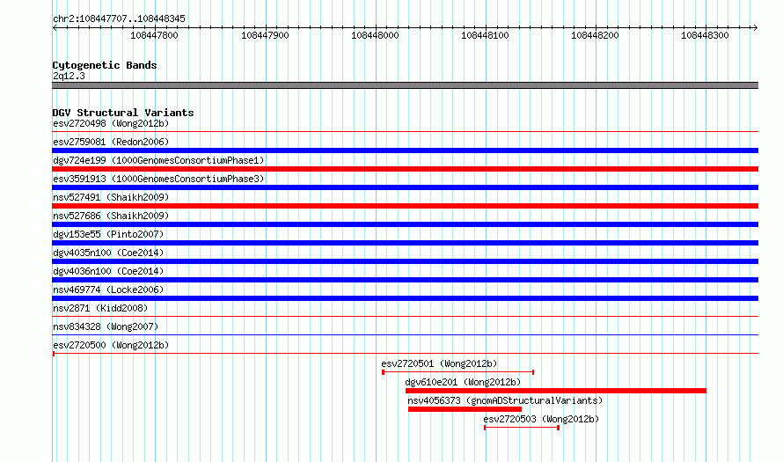Click the left arrow on the coordinate ruler

click(x=55, y=28)
